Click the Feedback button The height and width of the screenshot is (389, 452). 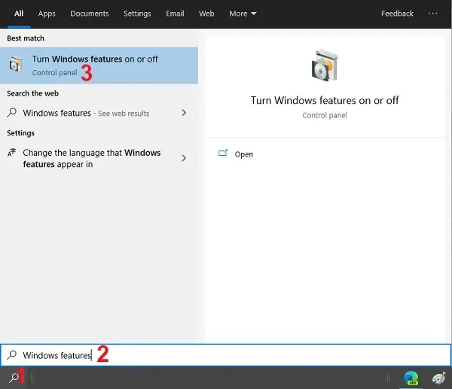click(x=397, y=14)
